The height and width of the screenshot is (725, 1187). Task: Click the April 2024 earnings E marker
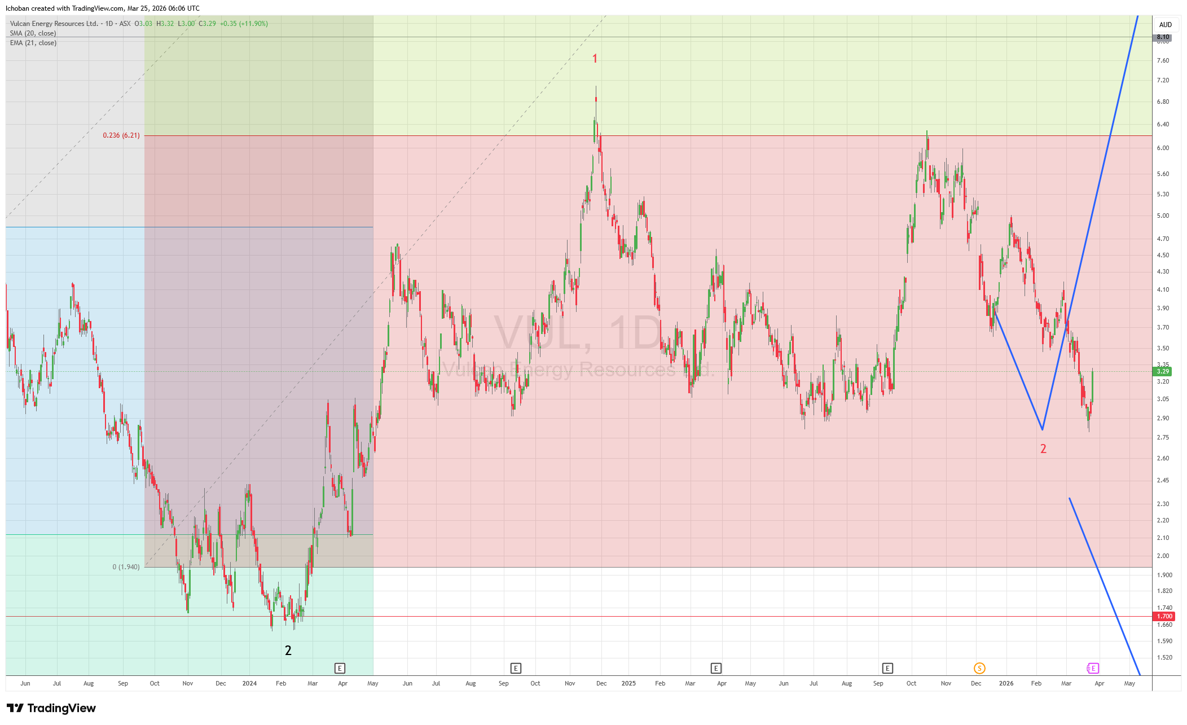click(x=340, y=669)
